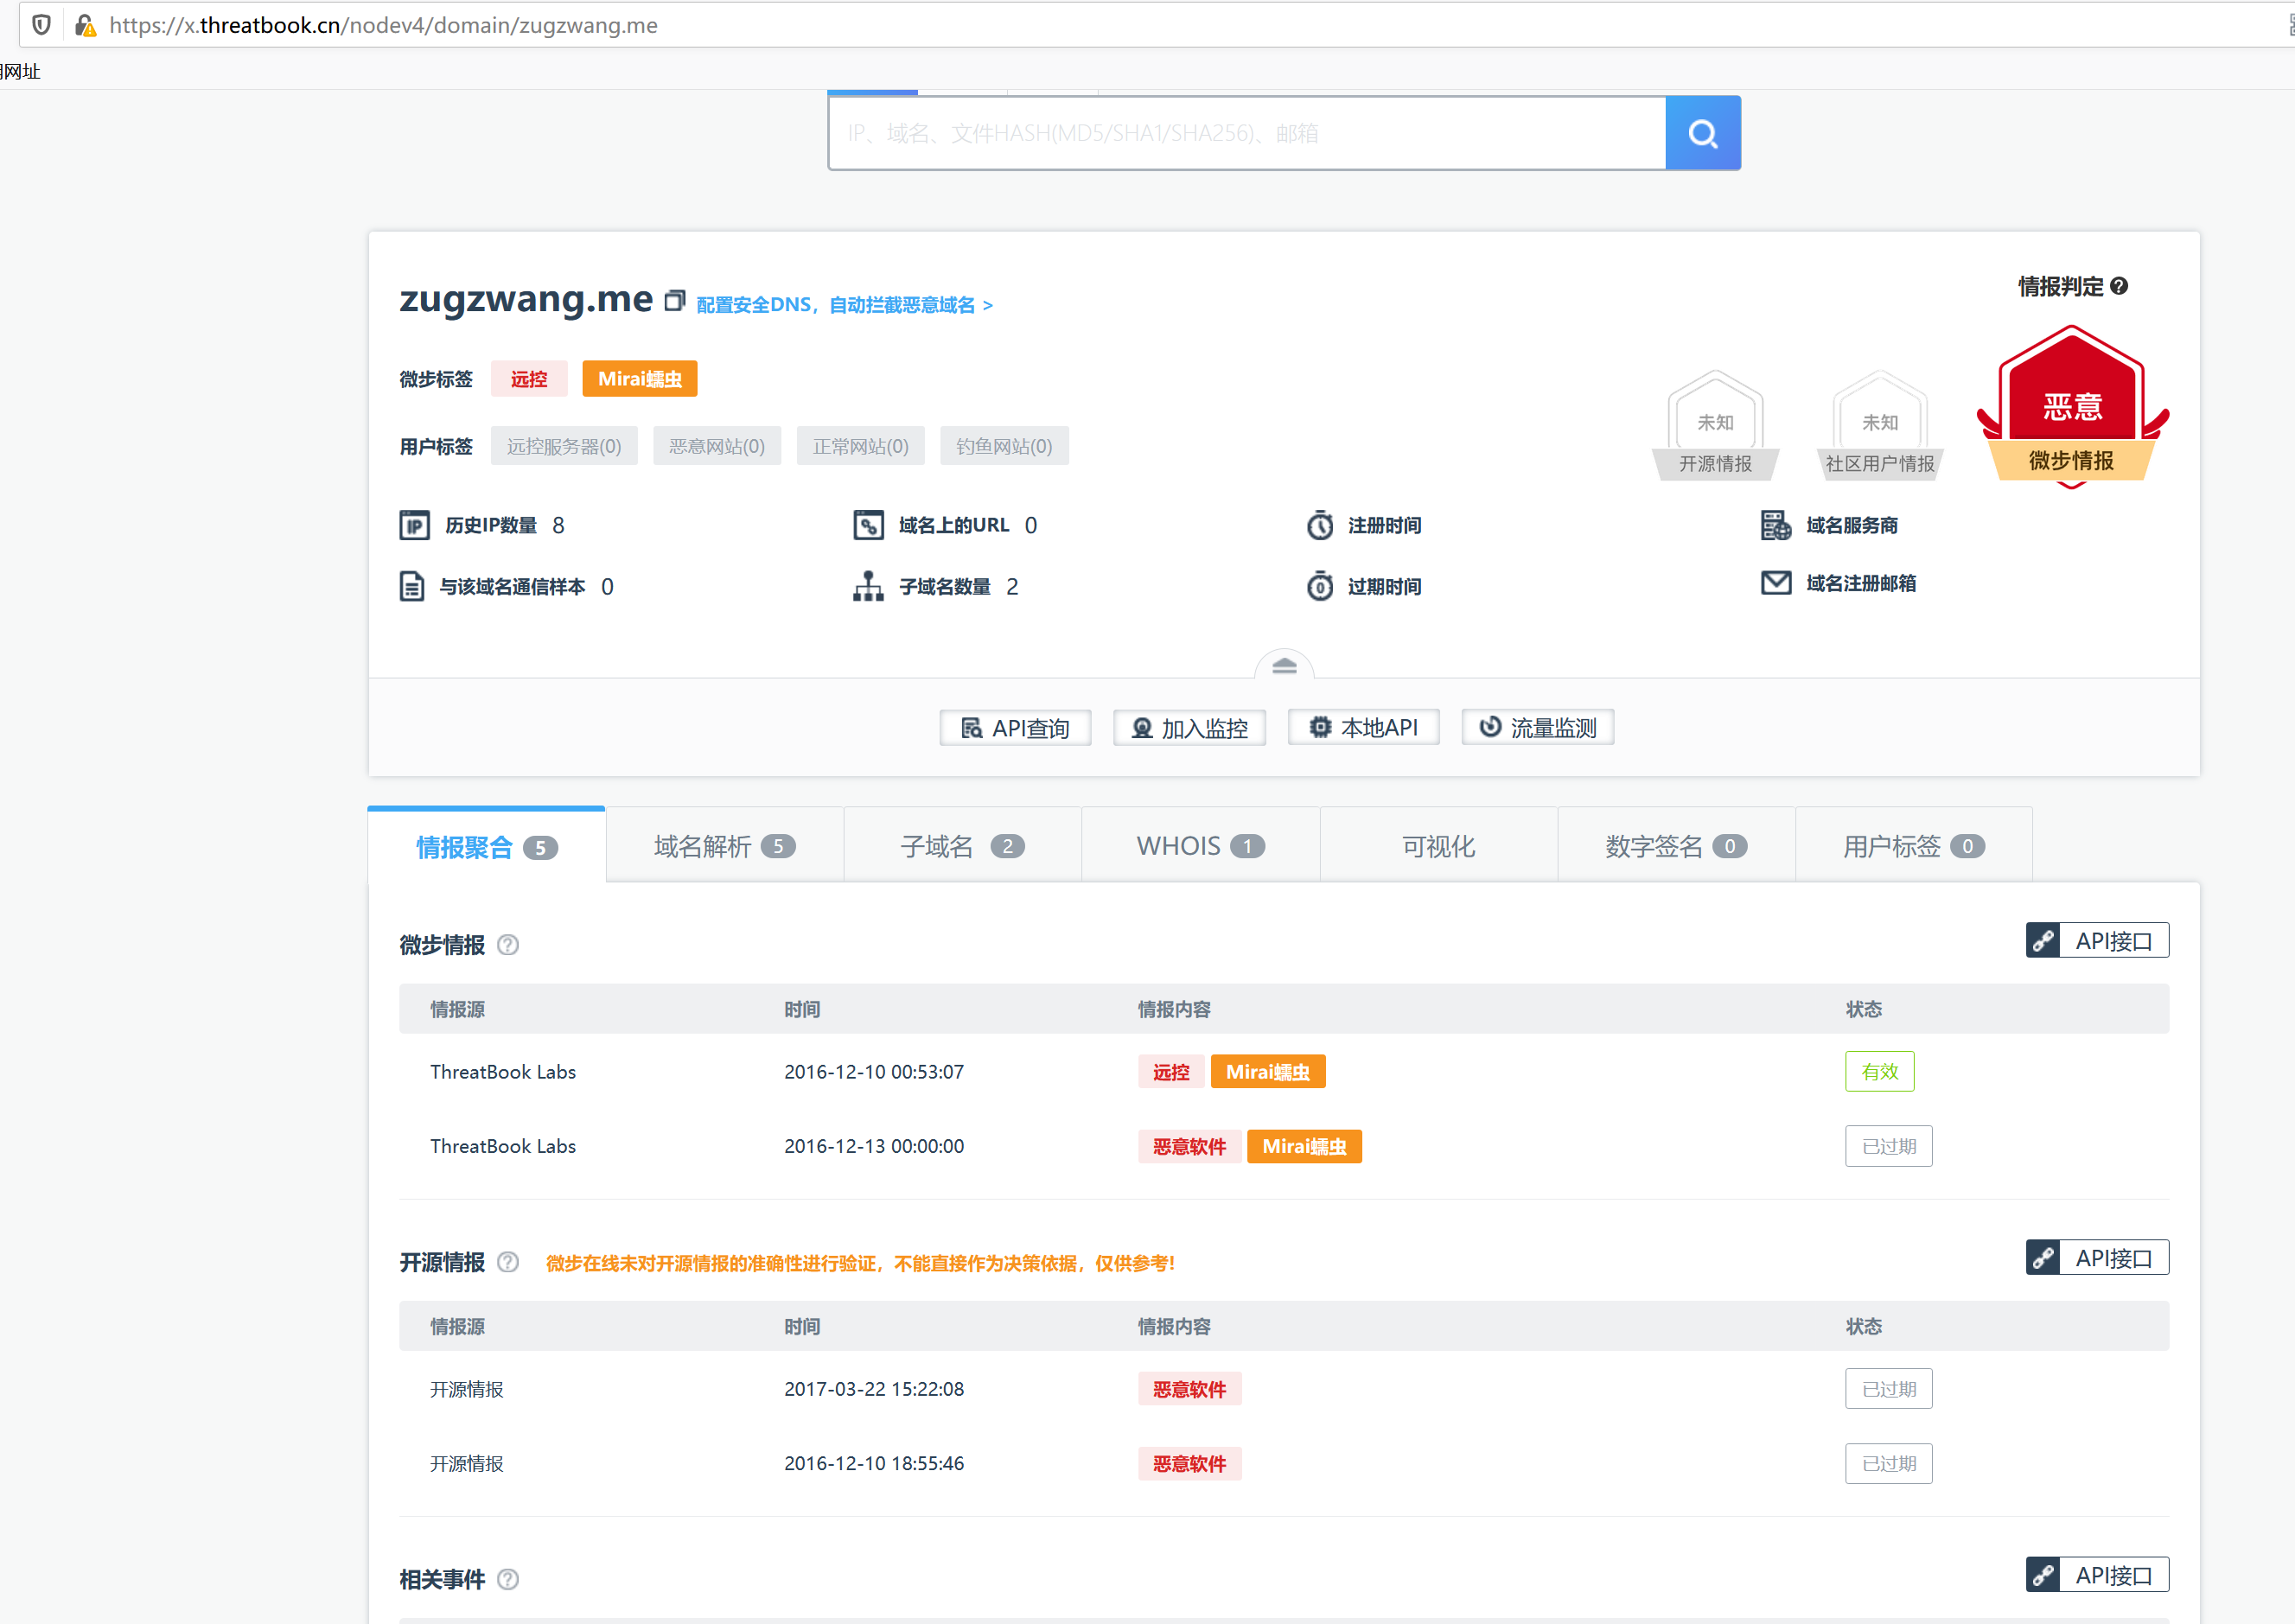
Task: Click API接口 button in 微步情报 section
Action: [x=2097, y=940]
